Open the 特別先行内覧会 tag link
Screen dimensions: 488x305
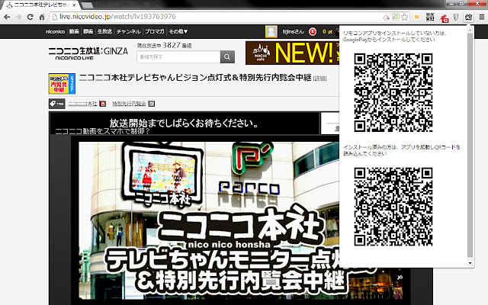(129, 104)
